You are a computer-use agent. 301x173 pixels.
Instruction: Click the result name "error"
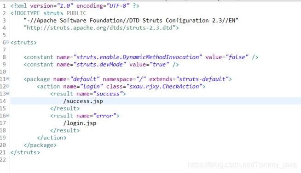click(x=104, y=116)
